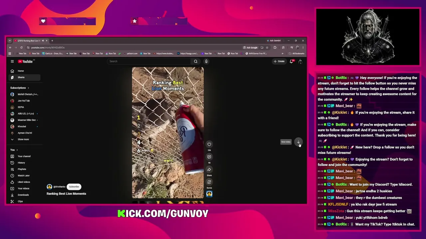
Task: Click the 'Ranking Best Lion Moments' title
Action: click(x=66, y=194)
